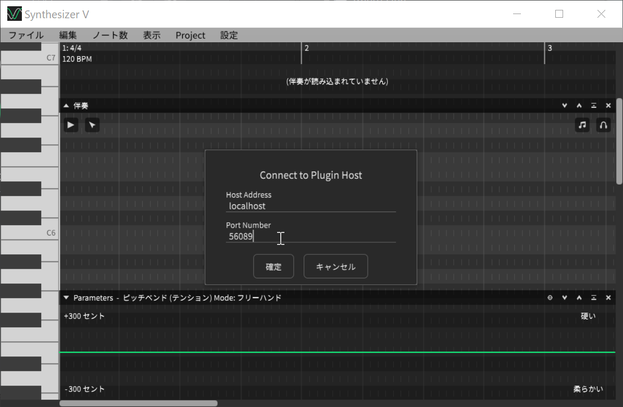Open the 設定 menu

229,35
